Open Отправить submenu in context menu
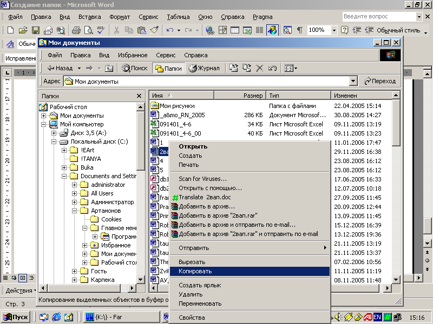 click(250, 248)
